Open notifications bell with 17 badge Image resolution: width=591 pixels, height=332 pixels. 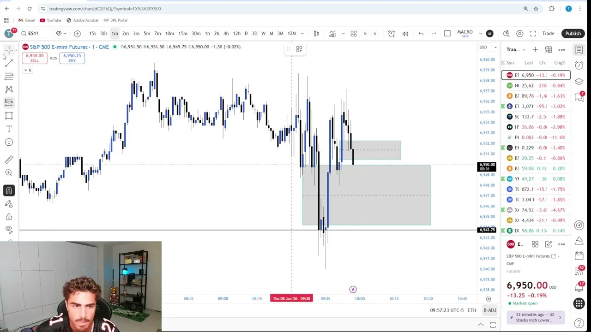(x=579, y=287)
